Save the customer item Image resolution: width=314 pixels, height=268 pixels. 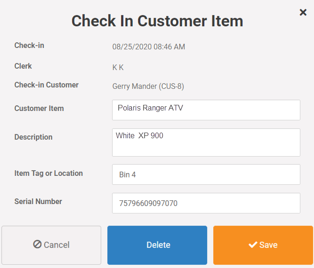(x=263, y=245)
